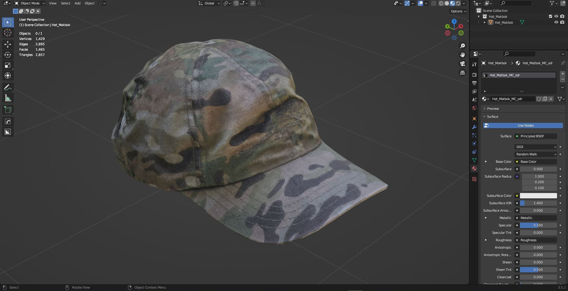
Task: Disable the Hat_Makbok render visibility camera icon
Action: pos(562,22)
